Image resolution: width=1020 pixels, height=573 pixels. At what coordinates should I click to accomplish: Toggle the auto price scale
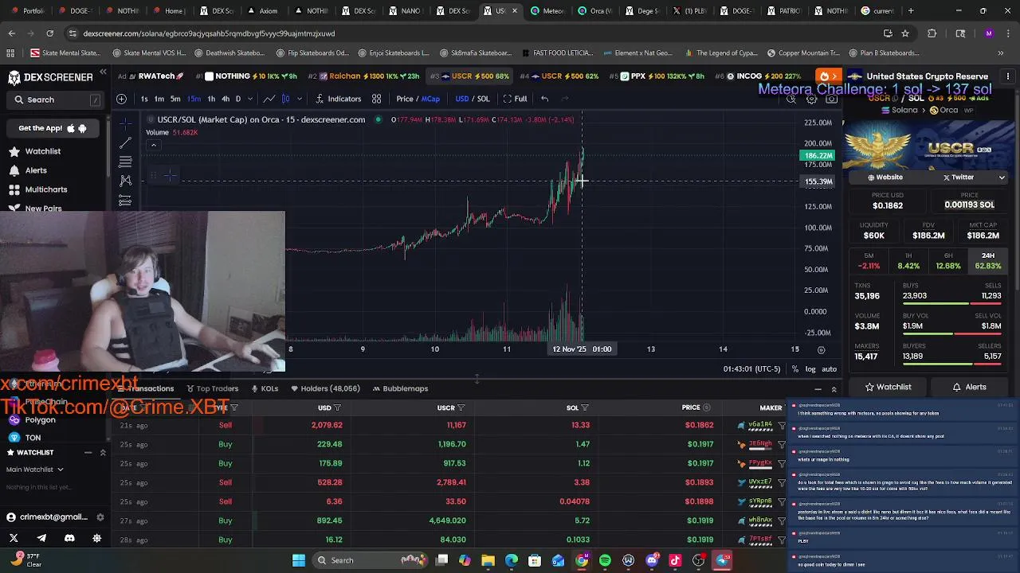point(830,369)
